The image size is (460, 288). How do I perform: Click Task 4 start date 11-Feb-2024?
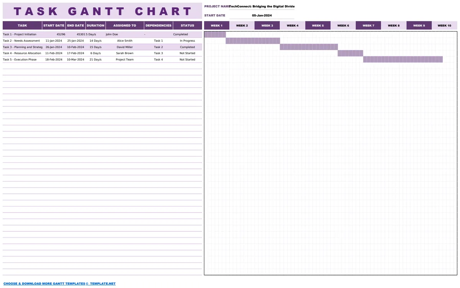pos(54,53)
